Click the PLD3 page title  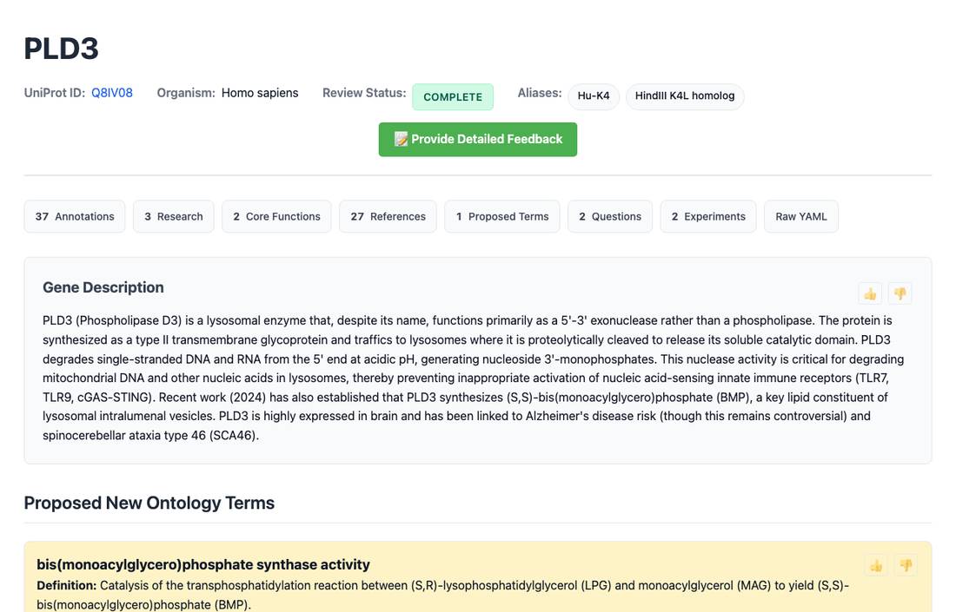[61, 49]
